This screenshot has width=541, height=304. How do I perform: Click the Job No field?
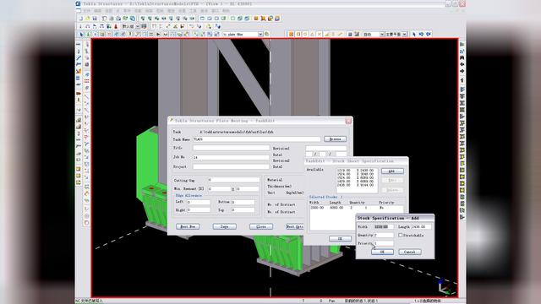231,157
